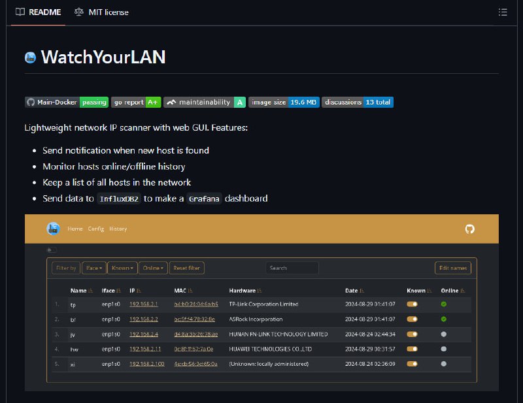Viewport: 523px width, 403px height.
Task: Open IP link 192.168.2.100
Action: point(146,364)
